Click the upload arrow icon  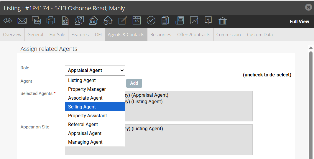[x=208, y=21]
